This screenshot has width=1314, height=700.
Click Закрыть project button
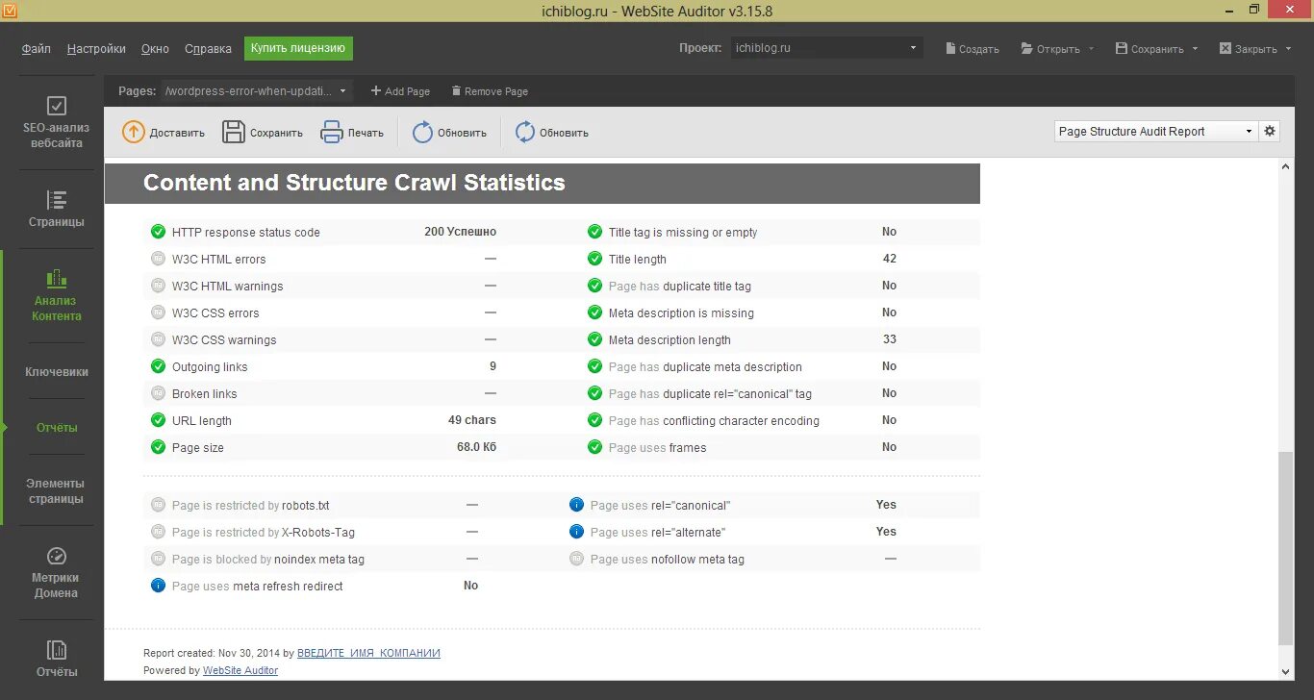(x=1249, y=49)
